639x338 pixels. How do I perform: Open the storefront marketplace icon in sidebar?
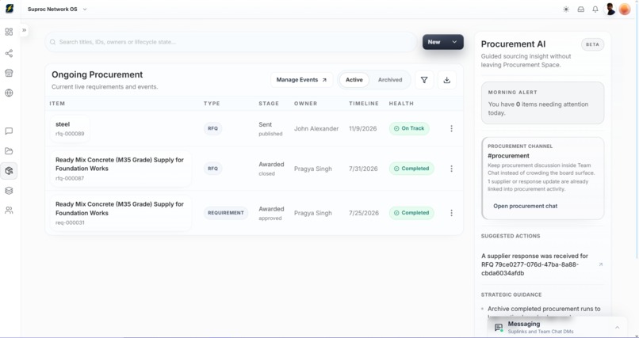click(x=9, y=73)
